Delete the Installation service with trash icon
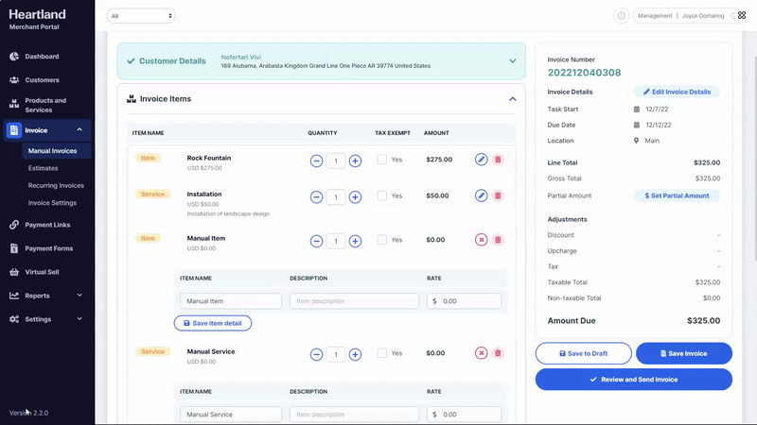The image size is (757, 425). coord(498,195)
